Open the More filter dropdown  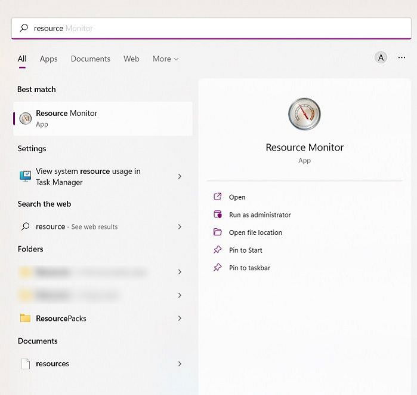[165, 59]
